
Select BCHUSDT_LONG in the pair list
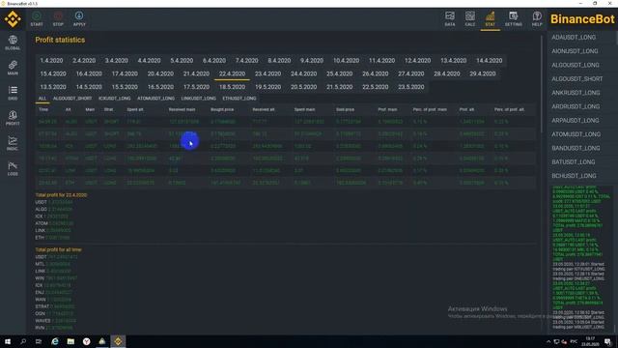tap(574, 176)
